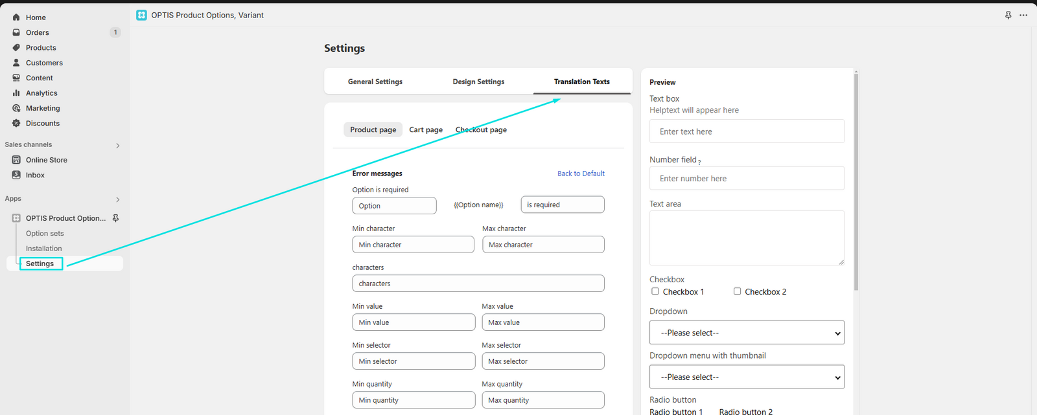Open Marketing via its target icon
1037x415 pixels.
coord(16,108)
